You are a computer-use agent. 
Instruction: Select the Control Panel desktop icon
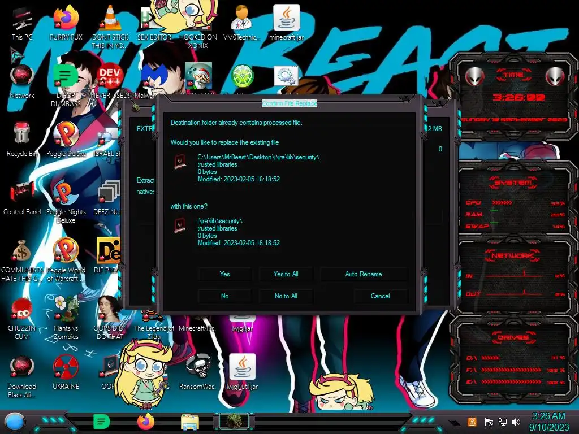click(22, 198)
